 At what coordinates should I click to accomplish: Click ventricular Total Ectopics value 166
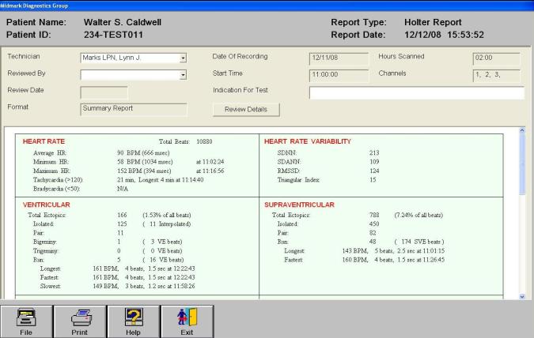tap(122, 216)
